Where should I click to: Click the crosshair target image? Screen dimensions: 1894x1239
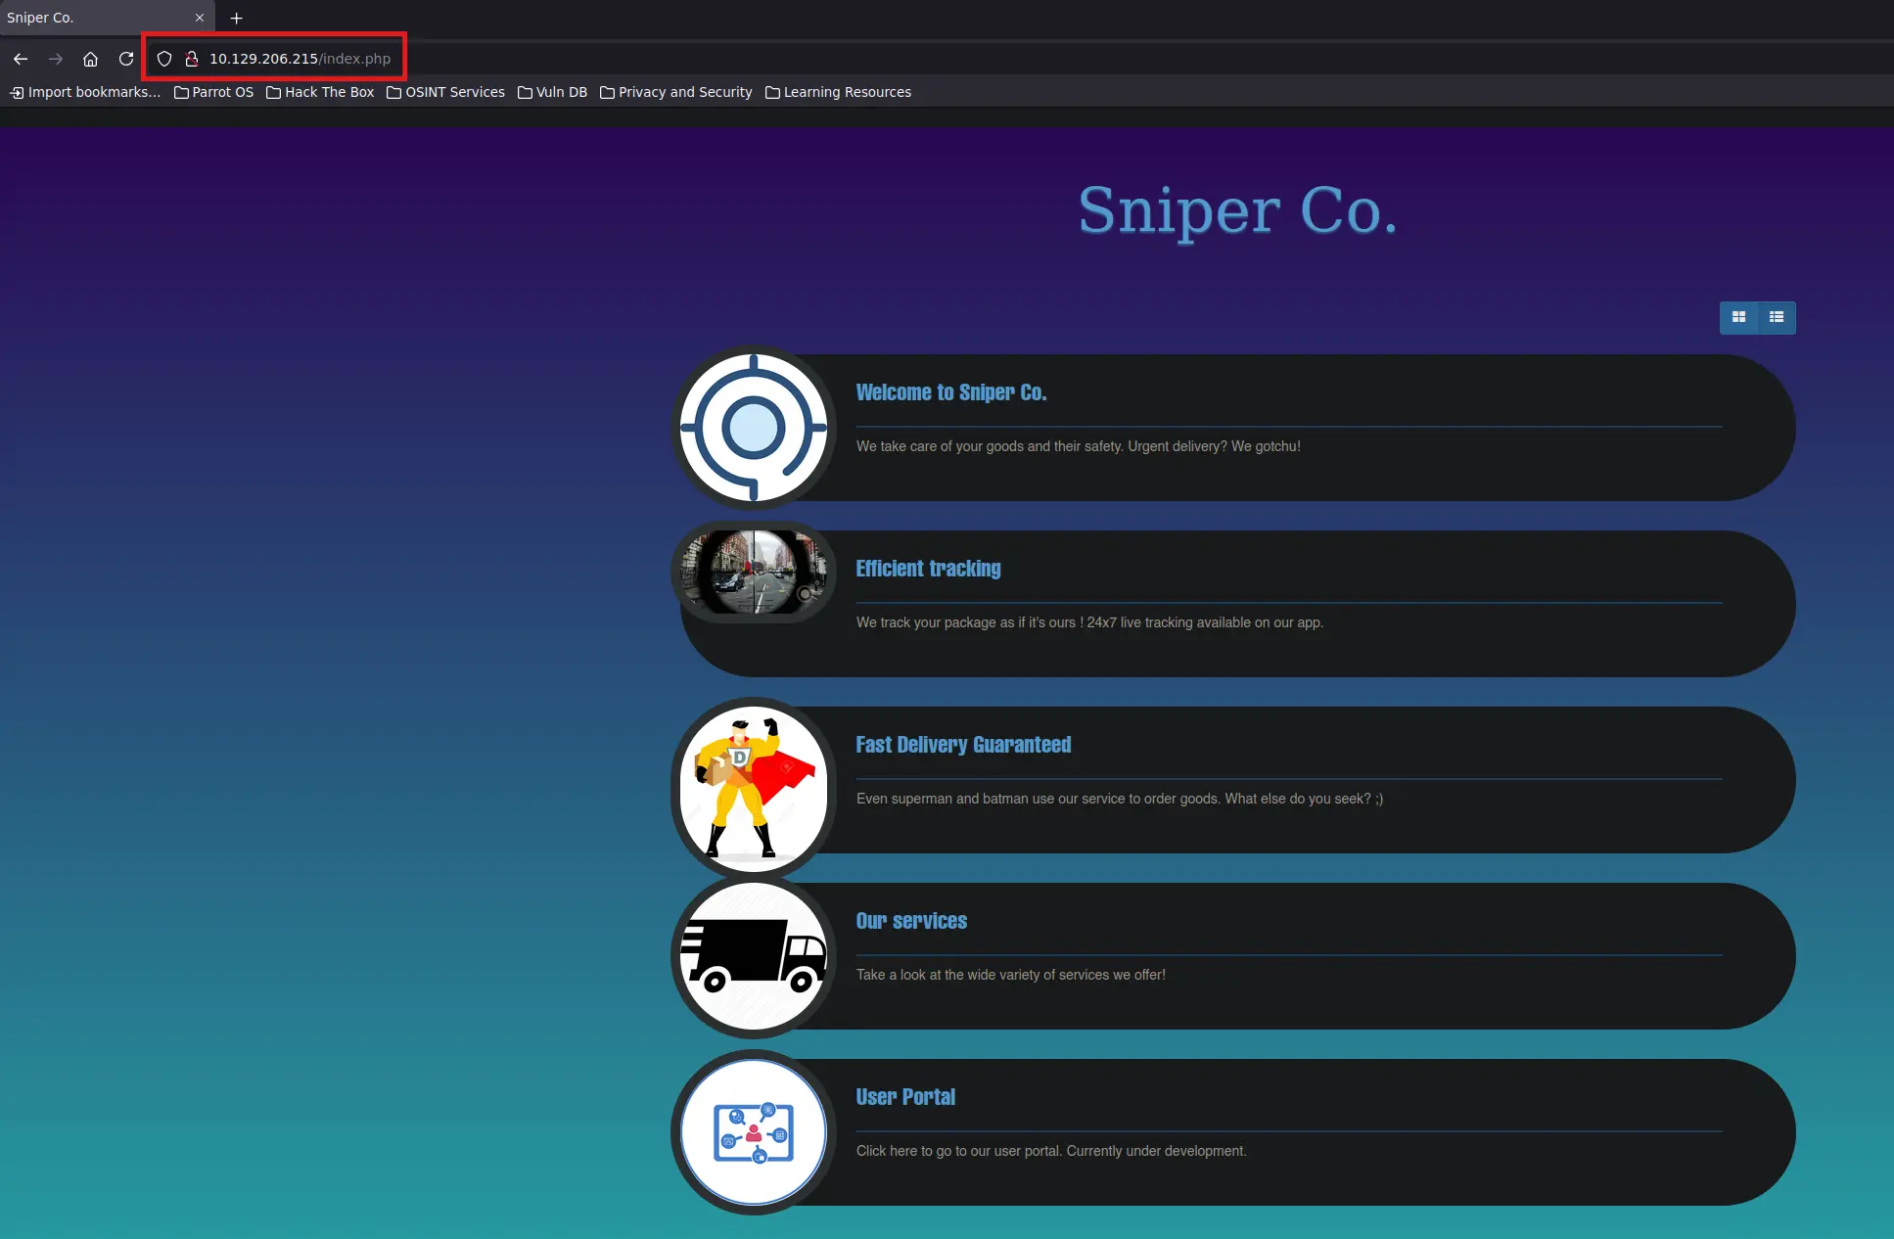coord(754,428)
